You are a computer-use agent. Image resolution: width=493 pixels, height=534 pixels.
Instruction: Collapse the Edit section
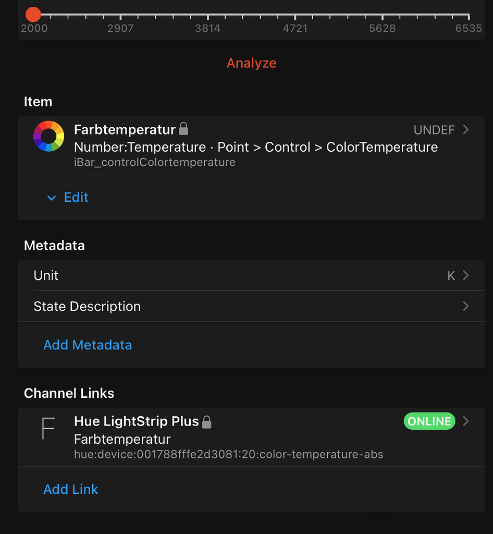(52, 198)
